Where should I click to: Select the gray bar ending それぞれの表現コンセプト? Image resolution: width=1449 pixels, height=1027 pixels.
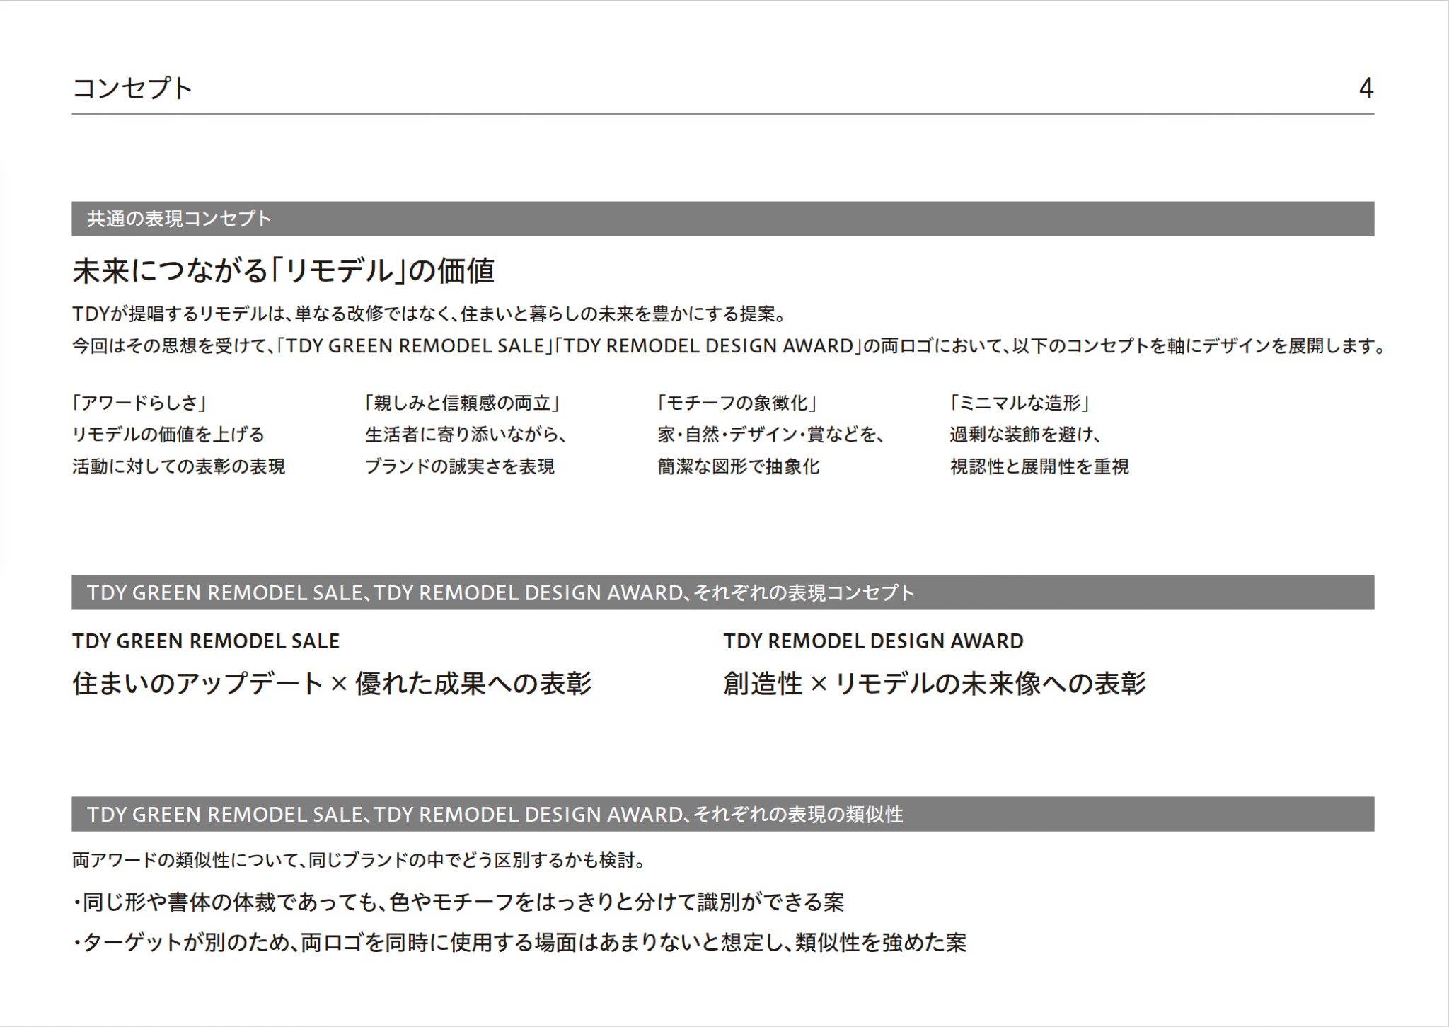point(723,592)
